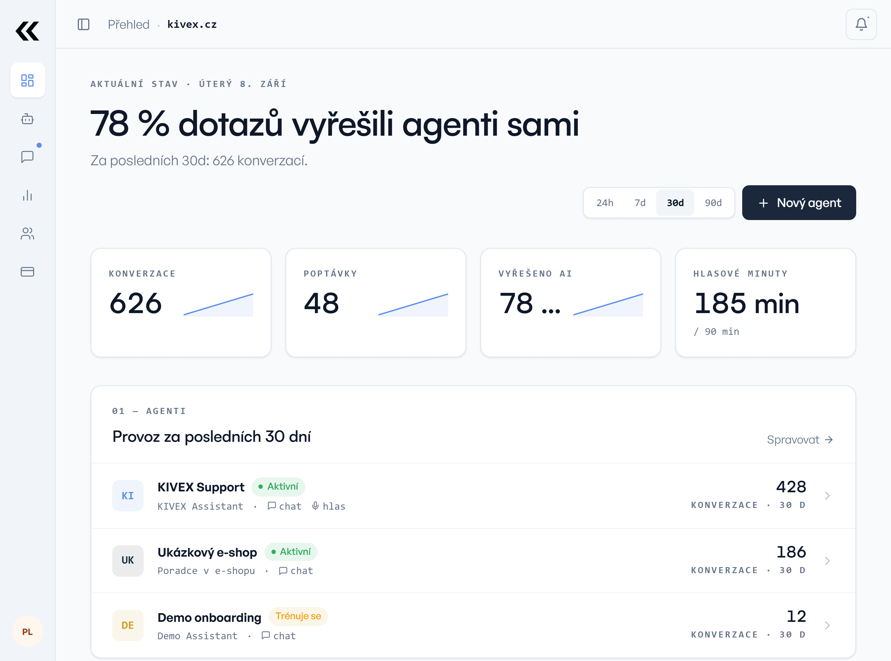Open the Spravovat link
This screenshot has height=661, width=891.
click(x=800, y=440)
